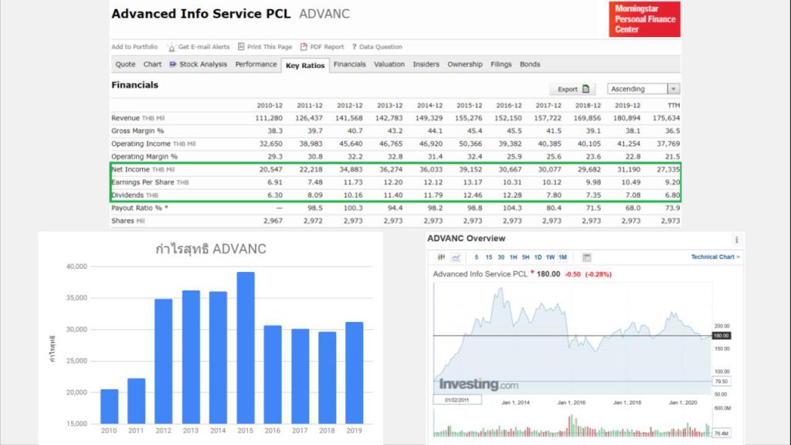The width and height of the screenshot is (791, 445).
Task: Select the 1D chart interval
Action: click(538, 257)
